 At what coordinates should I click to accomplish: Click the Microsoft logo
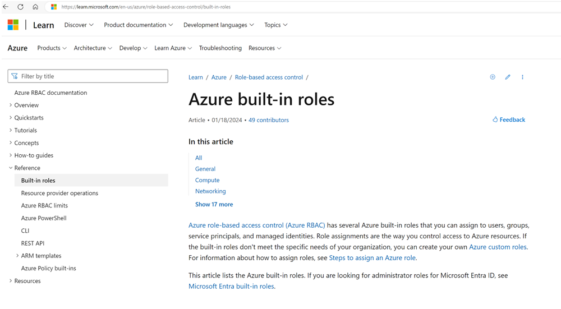pyautogui.click(x=13, y=25)
